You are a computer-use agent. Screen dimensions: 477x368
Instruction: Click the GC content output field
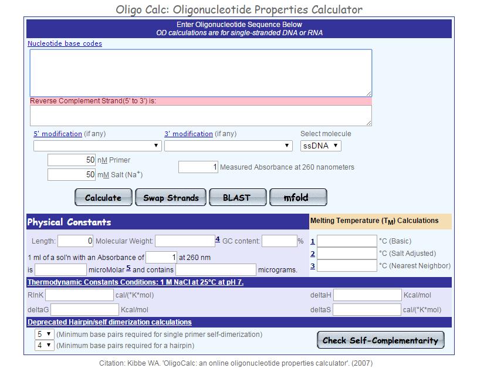point(279,241)
